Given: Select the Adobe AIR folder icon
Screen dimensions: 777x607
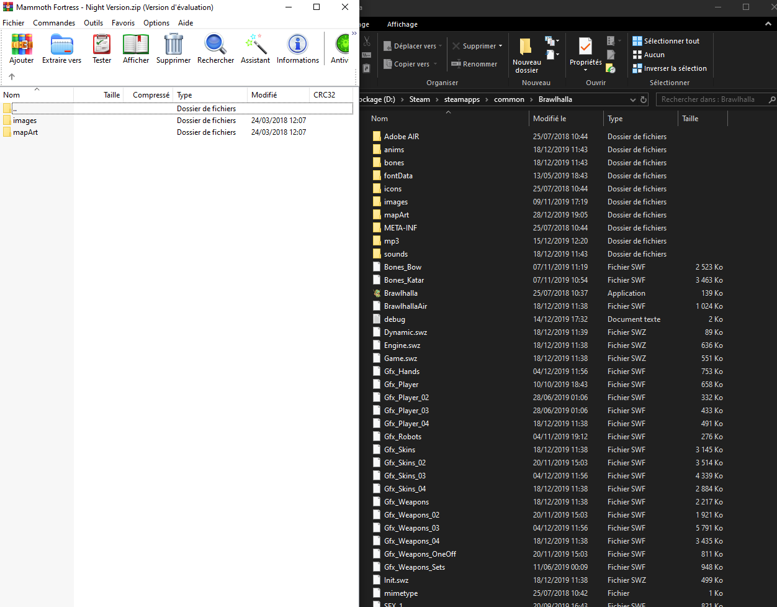Looking at the screenshot, I should (377, 137).
